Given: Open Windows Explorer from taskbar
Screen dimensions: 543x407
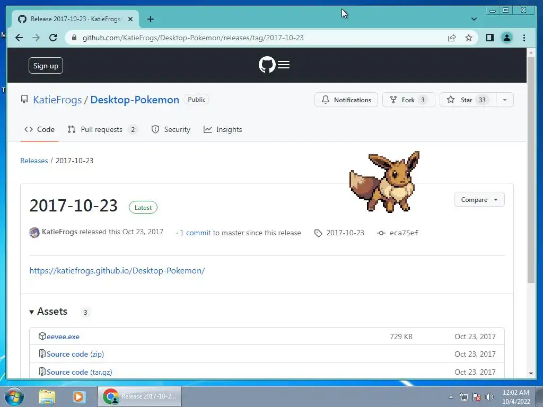Looking at the screenshot, I should [47, 396].
